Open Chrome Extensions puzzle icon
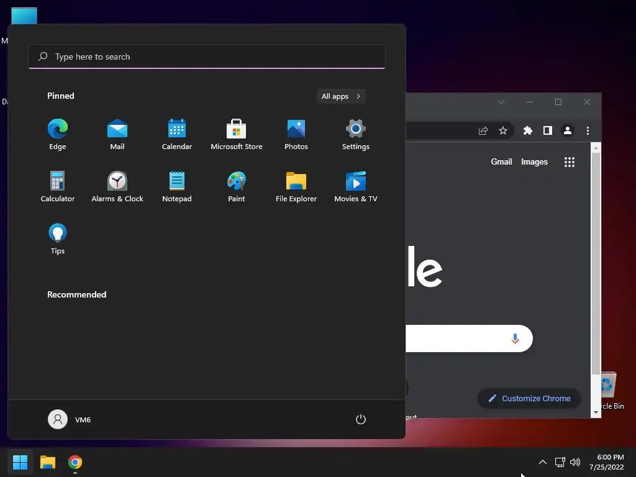This screenshot has height=477, width=636. tap(528, 130)
